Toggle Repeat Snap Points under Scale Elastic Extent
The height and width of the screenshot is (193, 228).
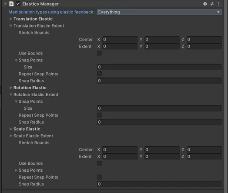click(x=99, y=177)
